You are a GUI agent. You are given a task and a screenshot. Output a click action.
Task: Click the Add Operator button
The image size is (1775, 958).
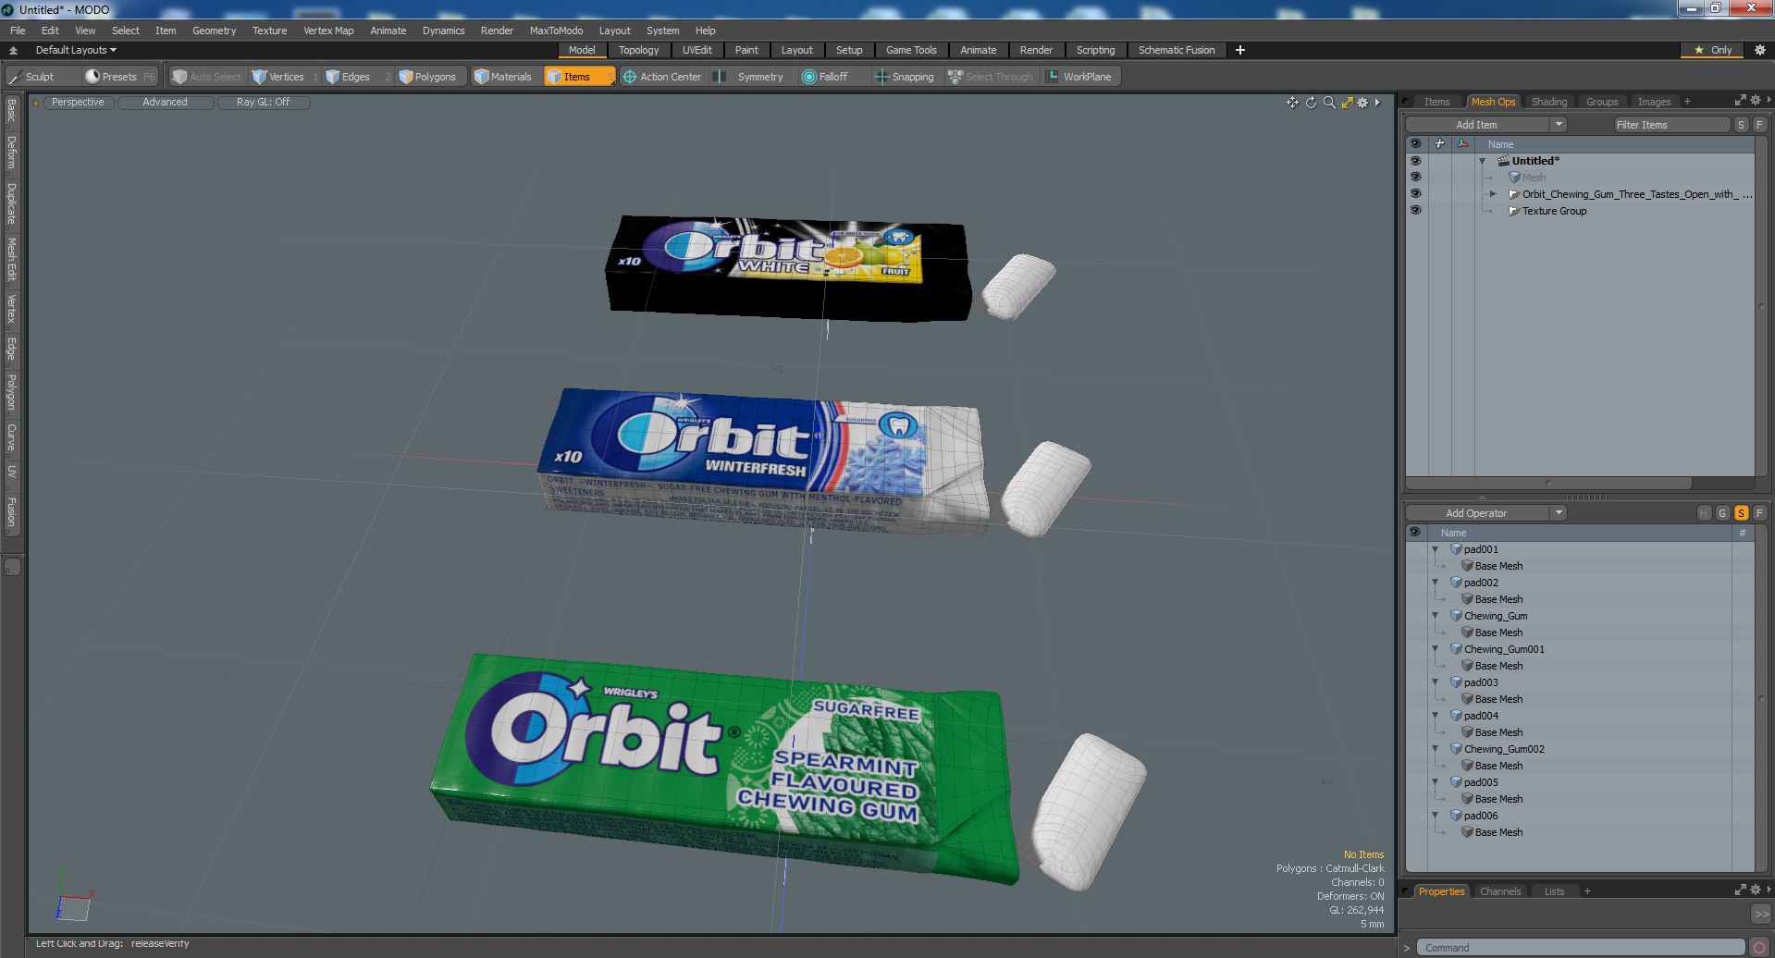pos(1476,513)
